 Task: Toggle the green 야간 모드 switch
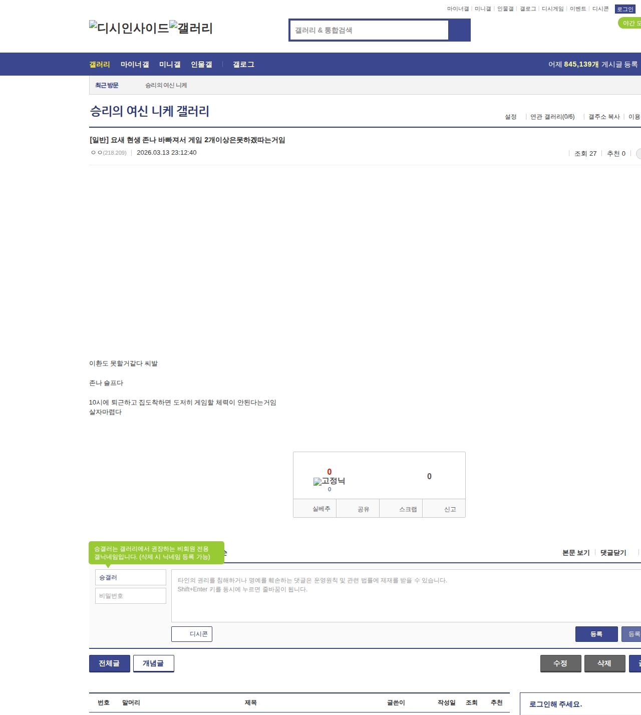click(x=629, y=23)
